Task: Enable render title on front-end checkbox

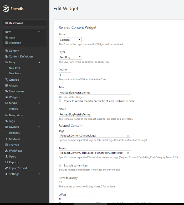Action: (x=60, y=101)
